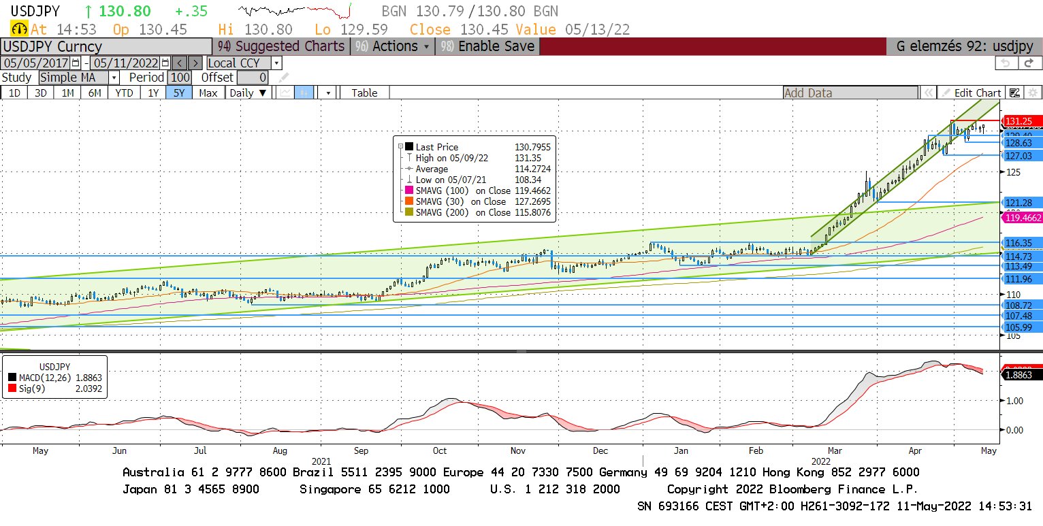Click the Offset value field
Screen dimensions: 1043x526
[252, 78]
